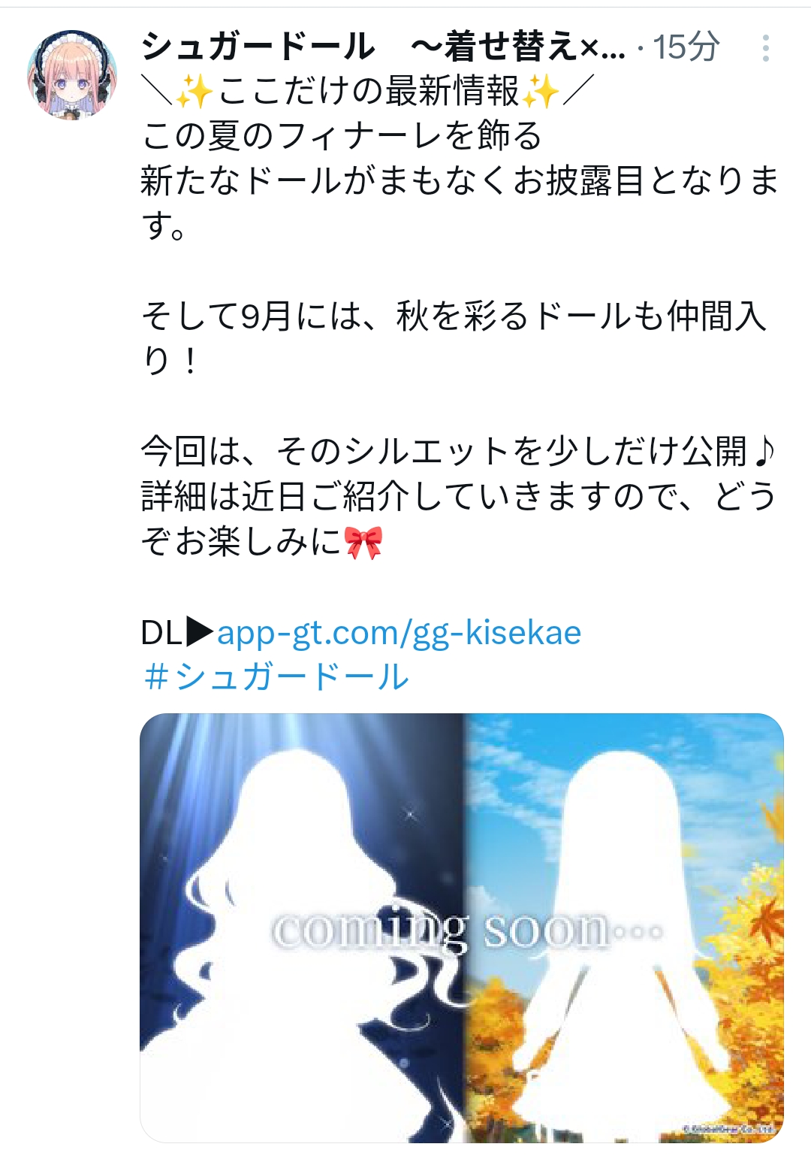Image resolution: width=811 pixels, height=1156 pixels.
Task: Tap the 15分 tweet timestamp
Action: 686,47
